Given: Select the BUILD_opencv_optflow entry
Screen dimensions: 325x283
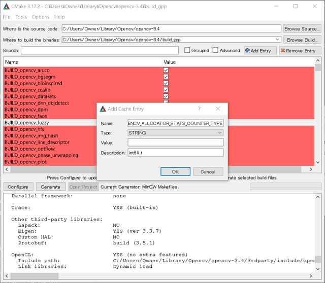Looking at the screenshot, I should (x=29, y=149).
